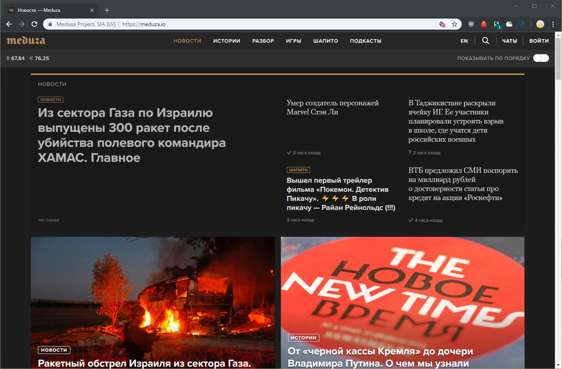Go to the Разбор section
This screenshot has width=562, height=369.
[263, 41]
